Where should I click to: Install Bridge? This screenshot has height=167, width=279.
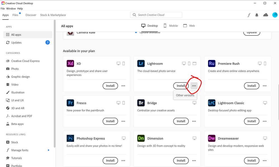point(181,121)
